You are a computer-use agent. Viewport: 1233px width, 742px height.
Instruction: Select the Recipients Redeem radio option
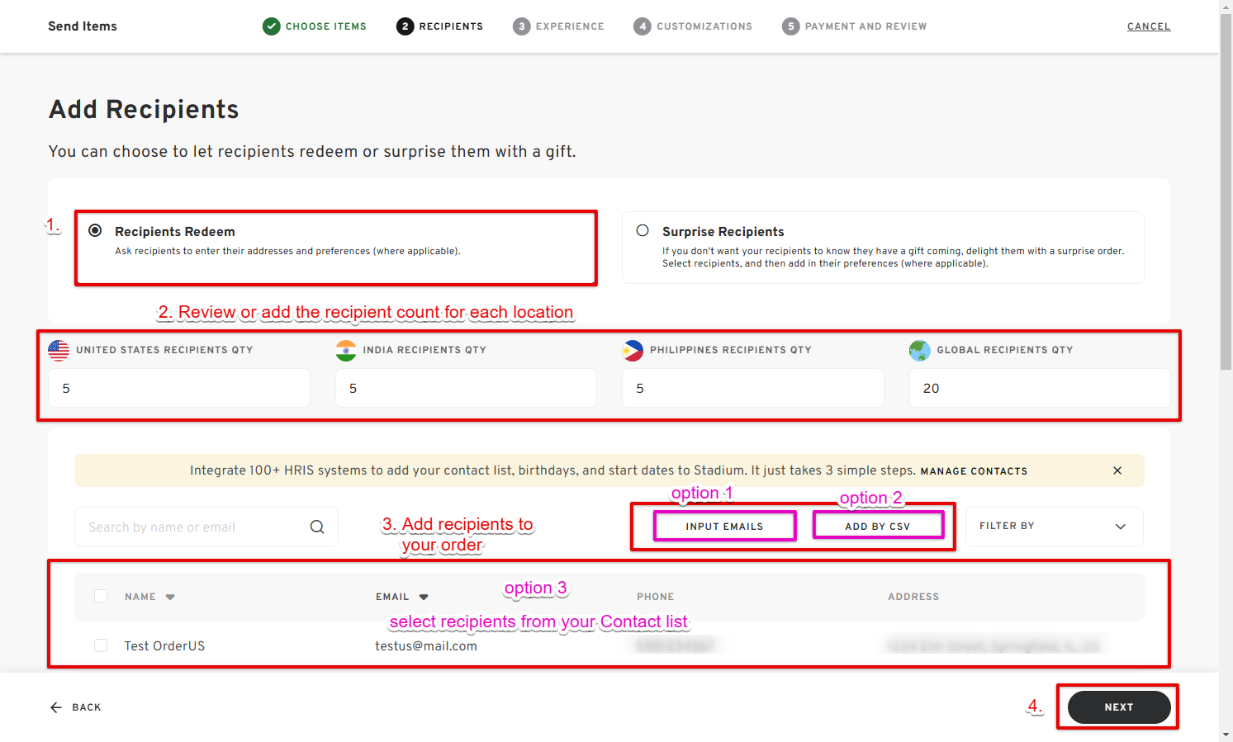tap(96, 231)
